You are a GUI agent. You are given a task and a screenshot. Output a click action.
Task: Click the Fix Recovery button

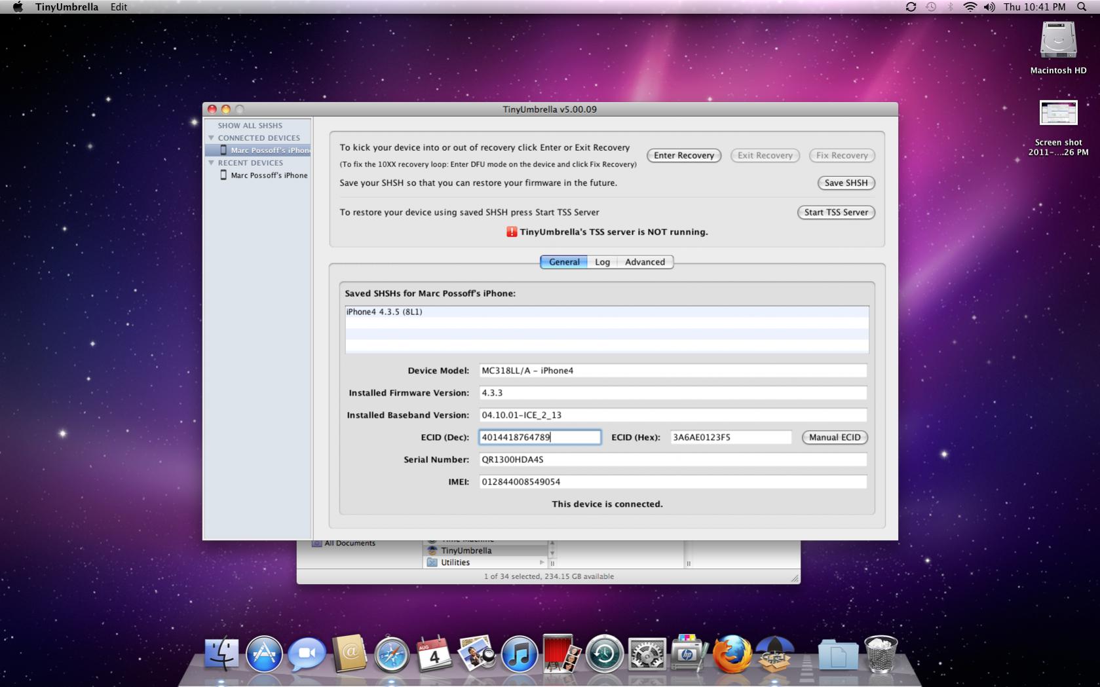coord(842,155)
